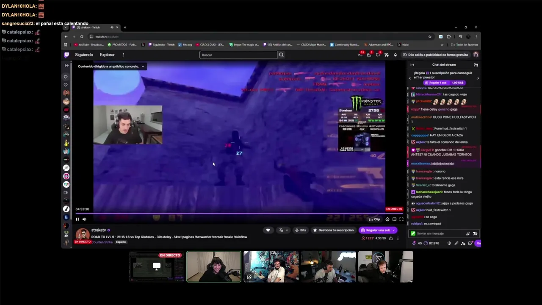The width and height of the screenshot is (542, 305).
Task: Show next gift leaderboard entry
Action: (x=478, y=78)
